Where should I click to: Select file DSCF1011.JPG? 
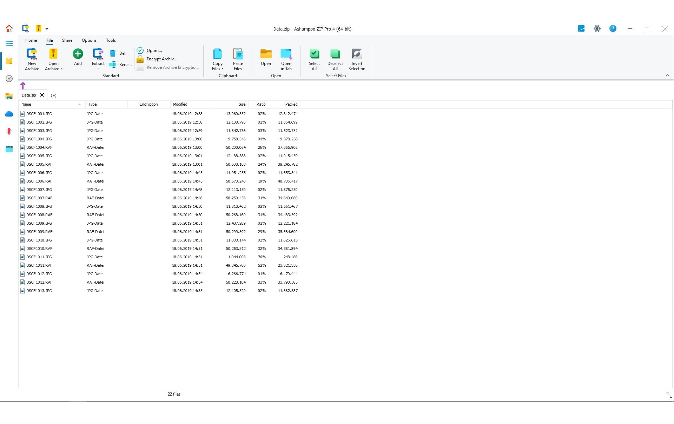(x=39, y=257)
